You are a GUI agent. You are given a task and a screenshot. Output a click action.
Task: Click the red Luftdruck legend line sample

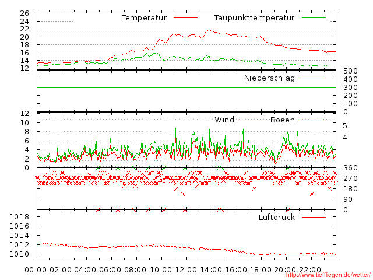click(314, 217)
